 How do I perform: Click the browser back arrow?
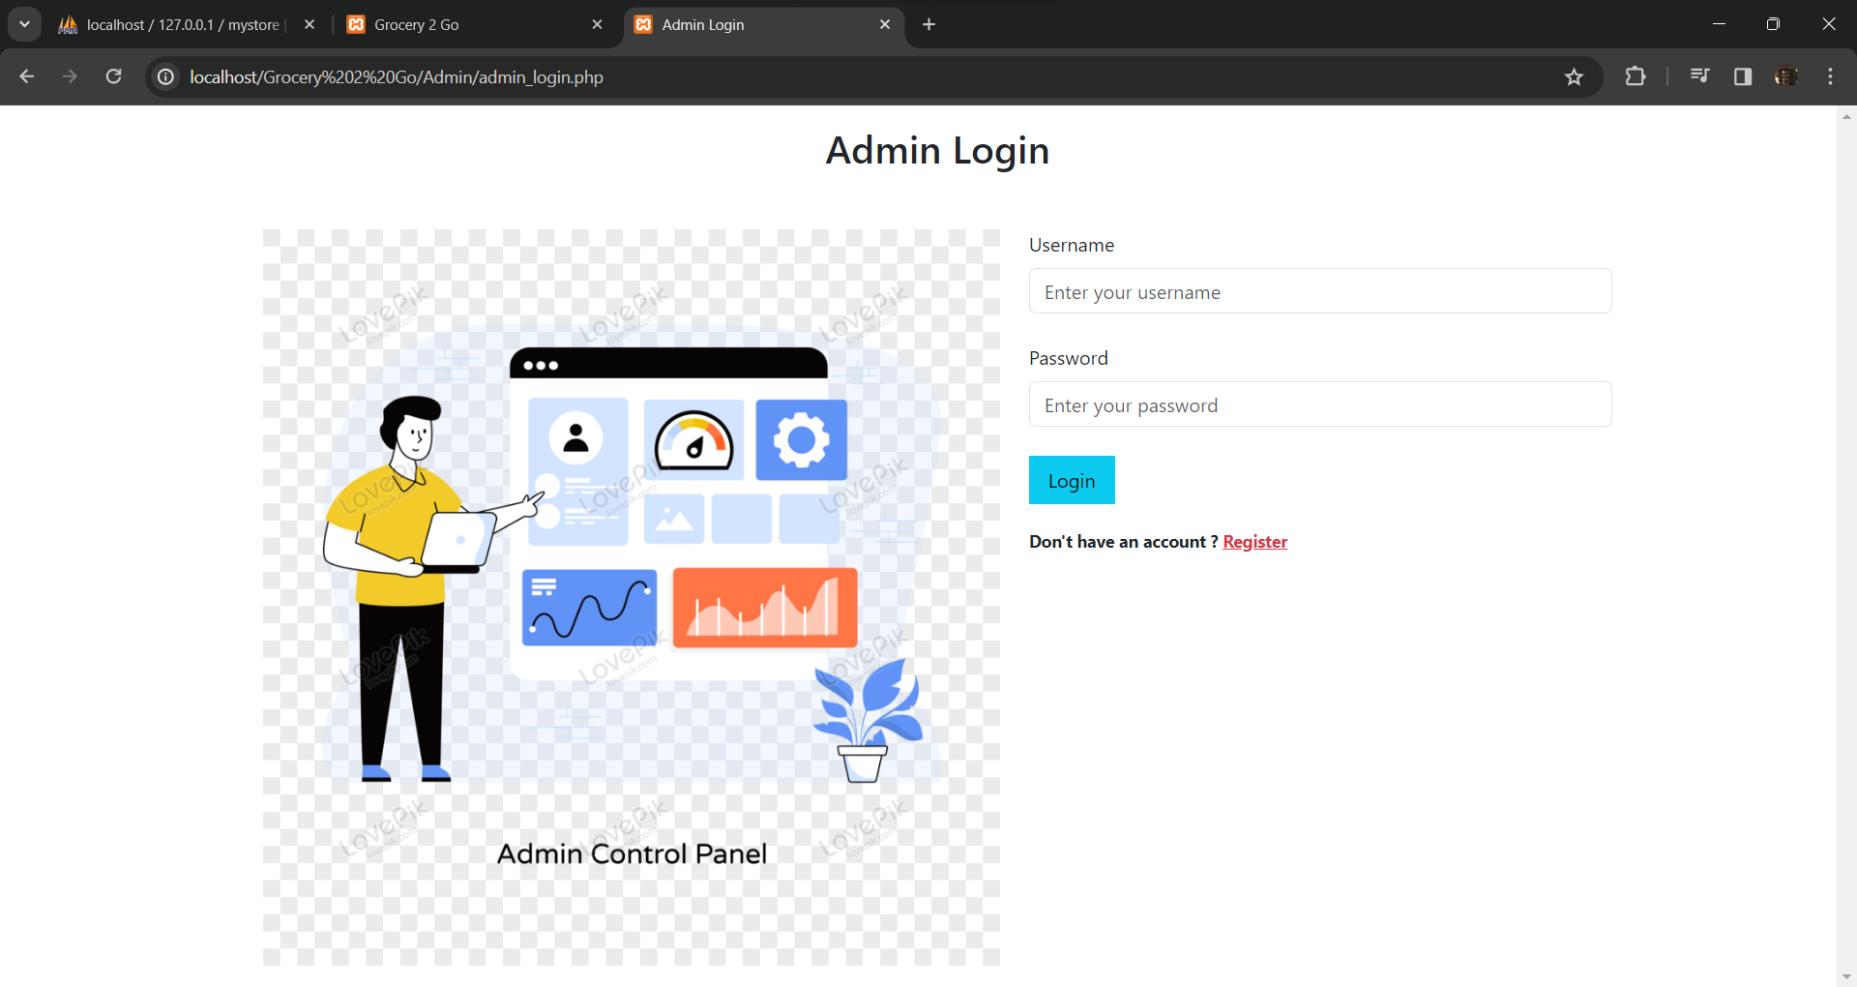pos(26,76)
